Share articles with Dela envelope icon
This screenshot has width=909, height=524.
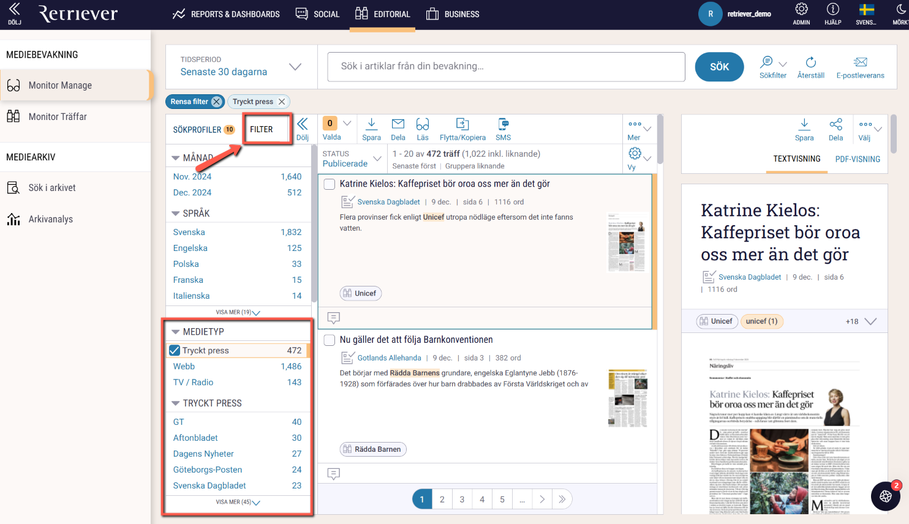click(x=398, y=129)
